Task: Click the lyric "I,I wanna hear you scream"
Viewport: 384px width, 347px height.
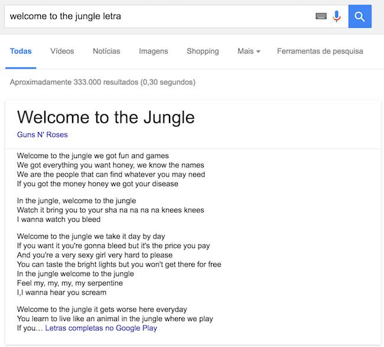Action: point(61,293)
